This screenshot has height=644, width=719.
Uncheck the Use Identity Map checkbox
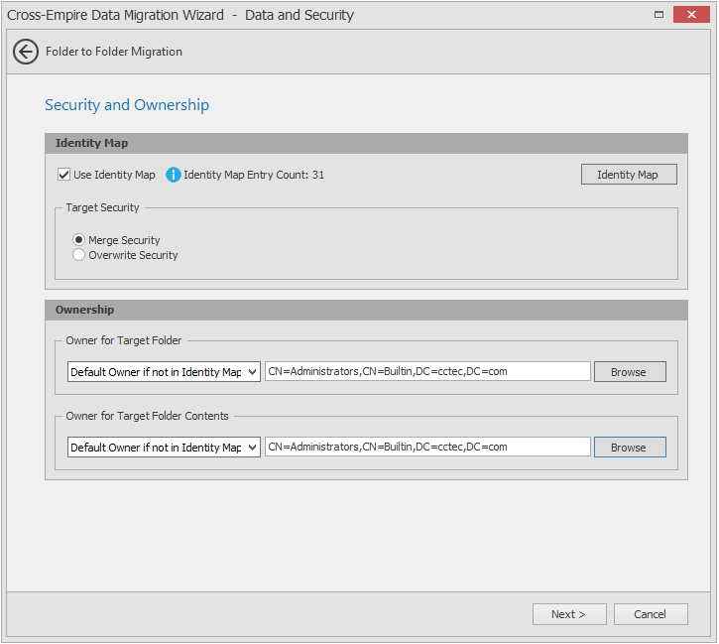pyautogui.click(x=63, y=175)
